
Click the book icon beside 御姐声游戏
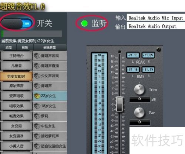pyautogui.click(x=37, y=56)
